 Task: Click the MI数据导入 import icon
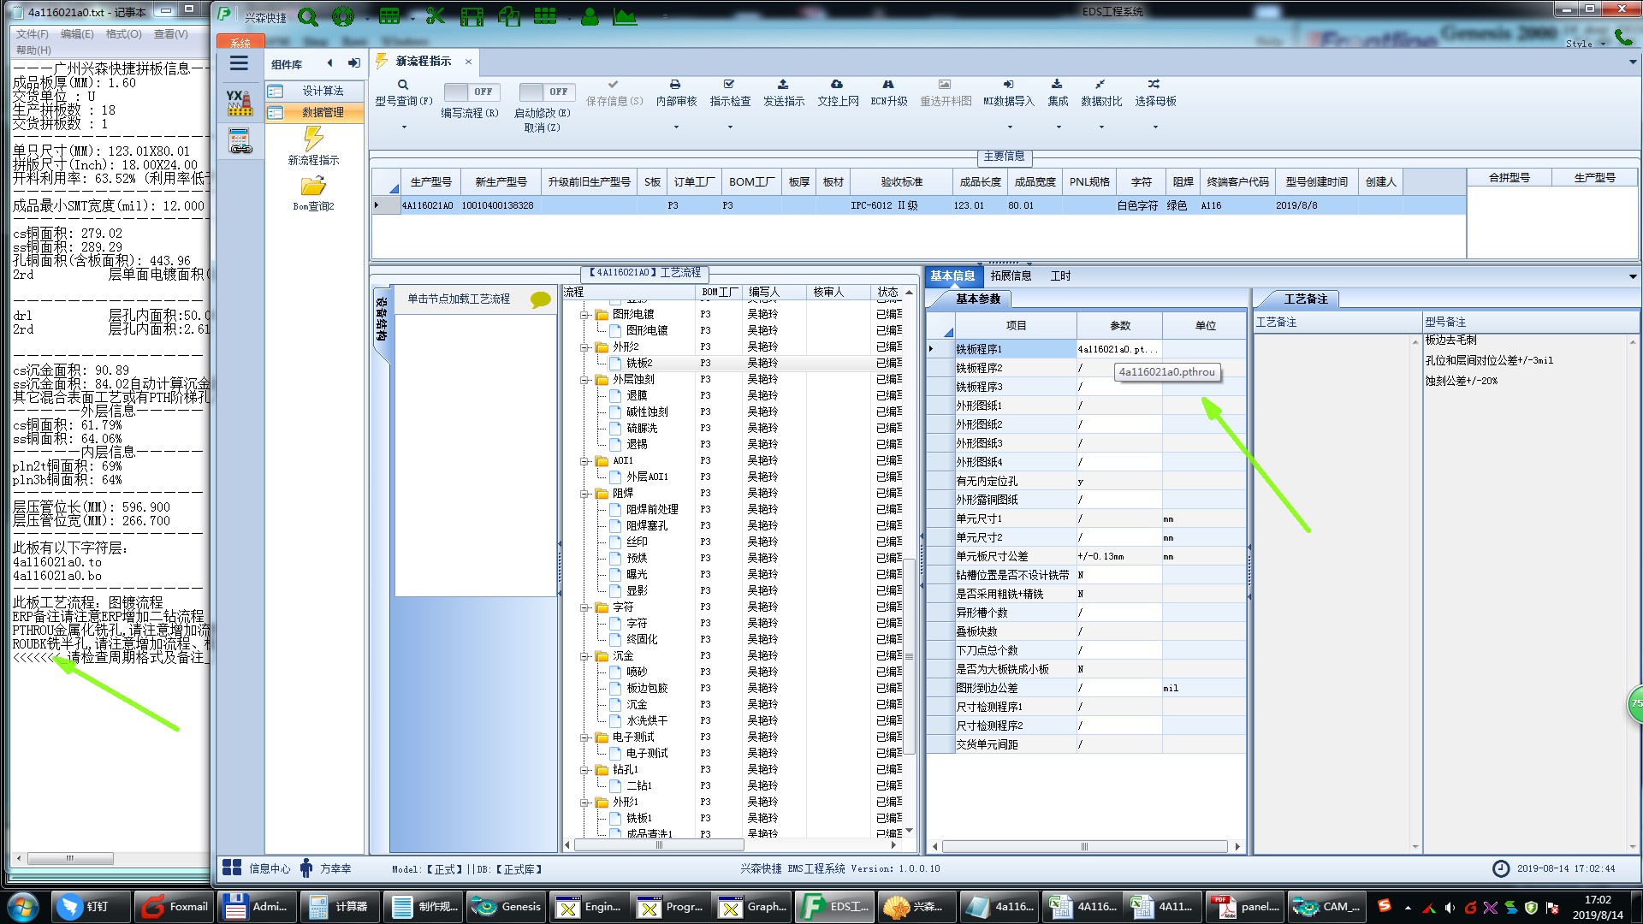point(1008,85)
